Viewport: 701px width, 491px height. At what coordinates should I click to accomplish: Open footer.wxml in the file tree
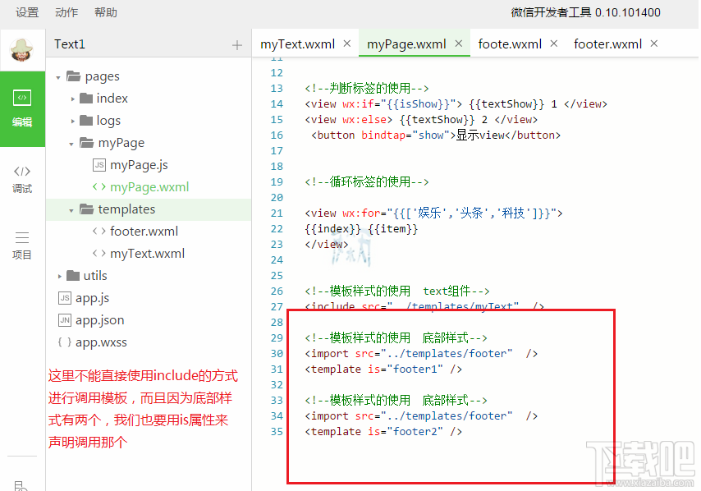[144, 232]
